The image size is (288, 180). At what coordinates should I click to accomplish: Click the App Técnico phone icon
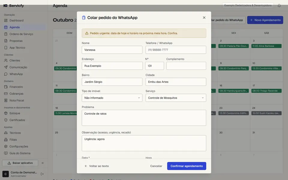pyautogui.click(x=6, y=48)
